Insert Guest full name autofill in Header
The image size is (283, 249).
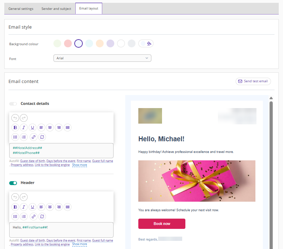[x=103, y=241]
